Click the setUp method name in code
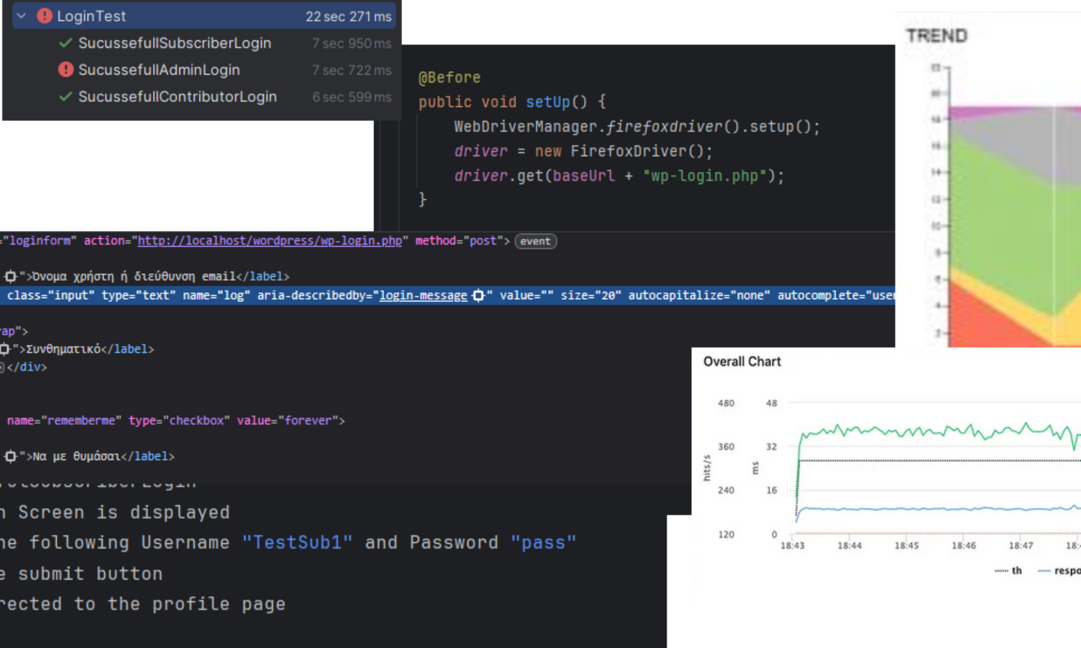Viewport: 1081px width, 648px height. point(548,102)
